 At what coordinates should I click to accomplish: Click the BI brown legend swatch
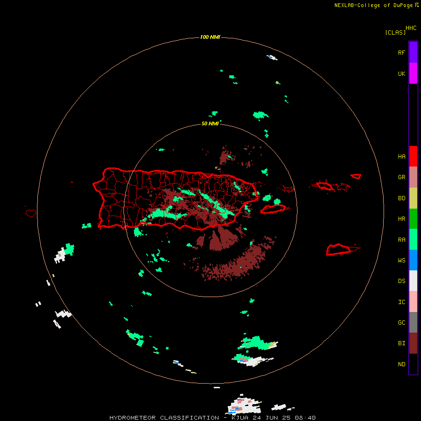click(413, 343)
